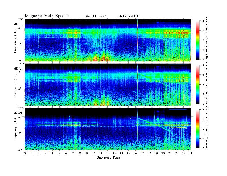The width and height of the screenshot is (227, 176).
Task: Click the "dD/dt" panel label
Action: click(x=18, y=68)
